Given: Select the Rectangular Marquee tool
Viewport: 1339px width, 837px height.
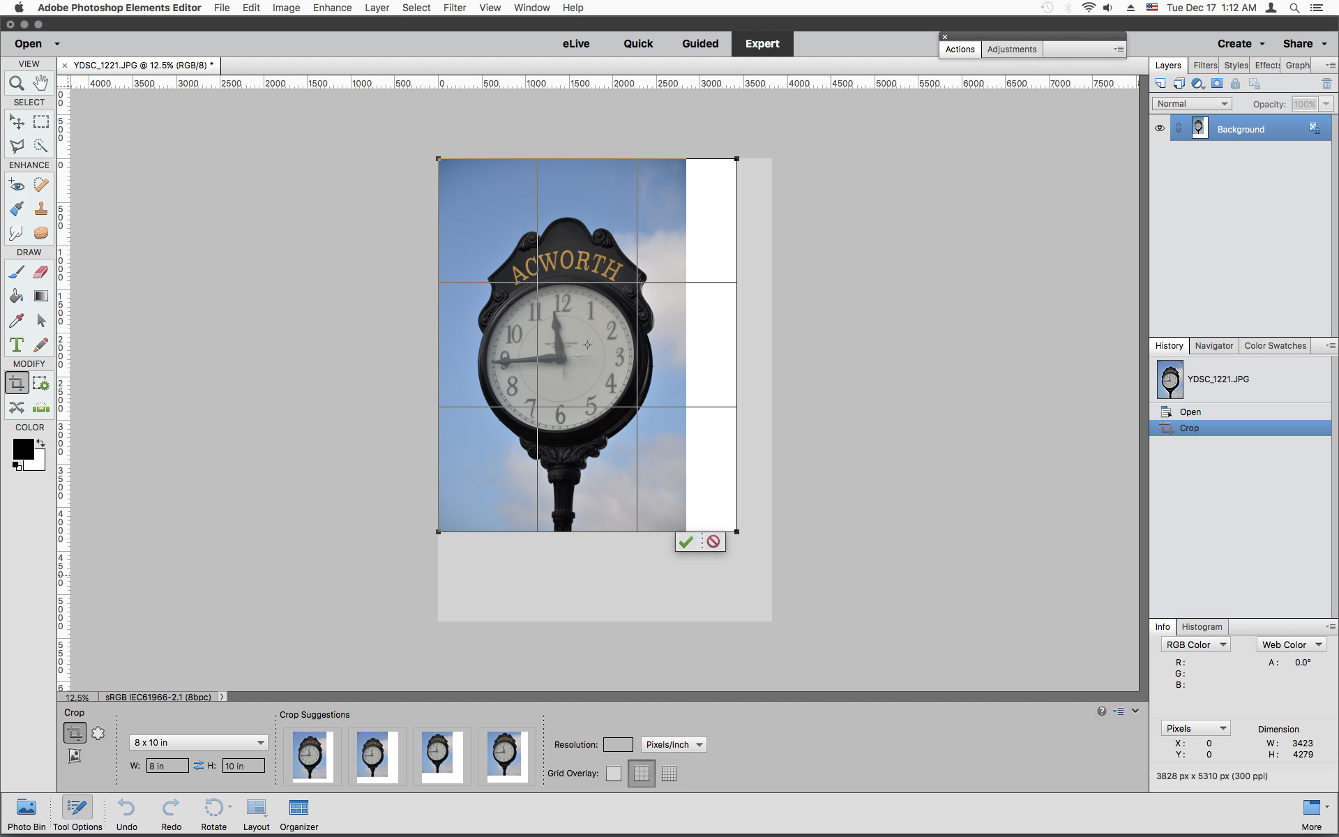Looking at the screenshot, I should click(40, 121).
